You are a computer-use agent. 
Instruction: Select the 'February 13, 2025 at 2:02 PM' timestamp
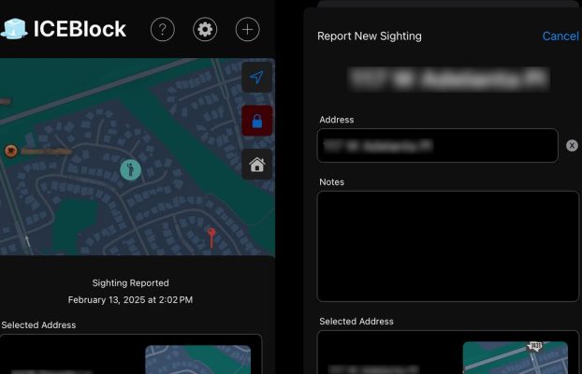coord(131,300)
